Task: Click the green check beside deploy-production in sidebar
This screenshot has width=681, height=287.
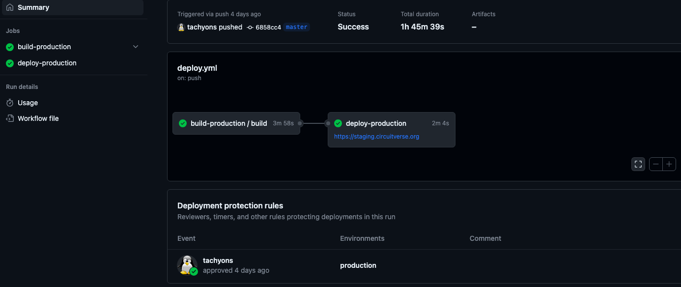Action: (10, 63)
